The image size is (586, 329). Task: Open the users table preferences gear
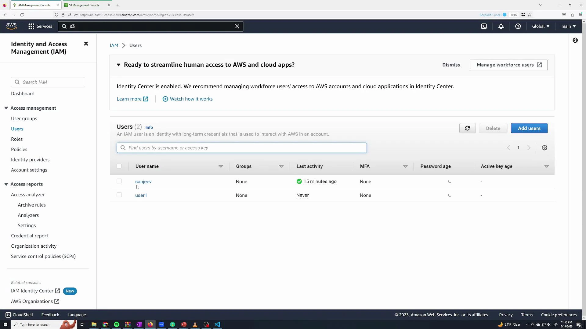click(x=544, y=147)
